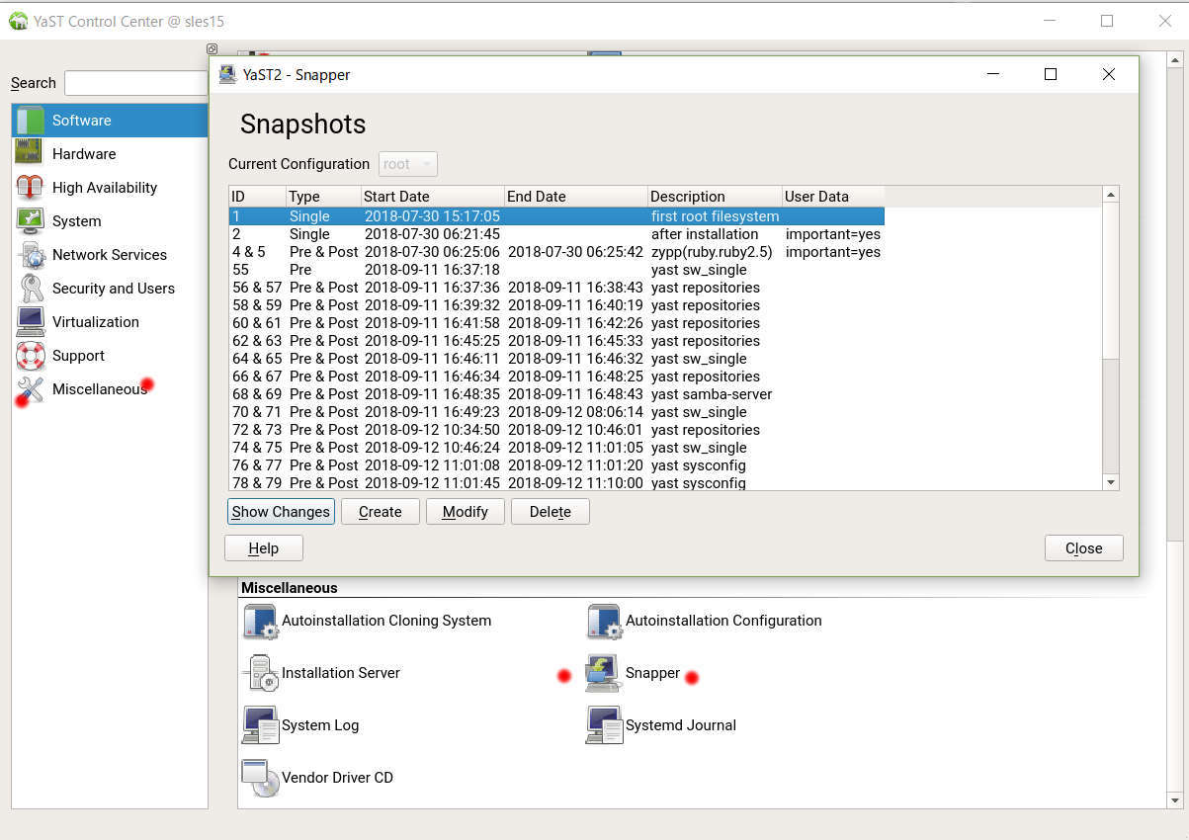Image resolution: width=1189 pixels, height=840 pixels.
Task: Select snapshot 68 & 69 samba-server row
Action: pos(556,394)
